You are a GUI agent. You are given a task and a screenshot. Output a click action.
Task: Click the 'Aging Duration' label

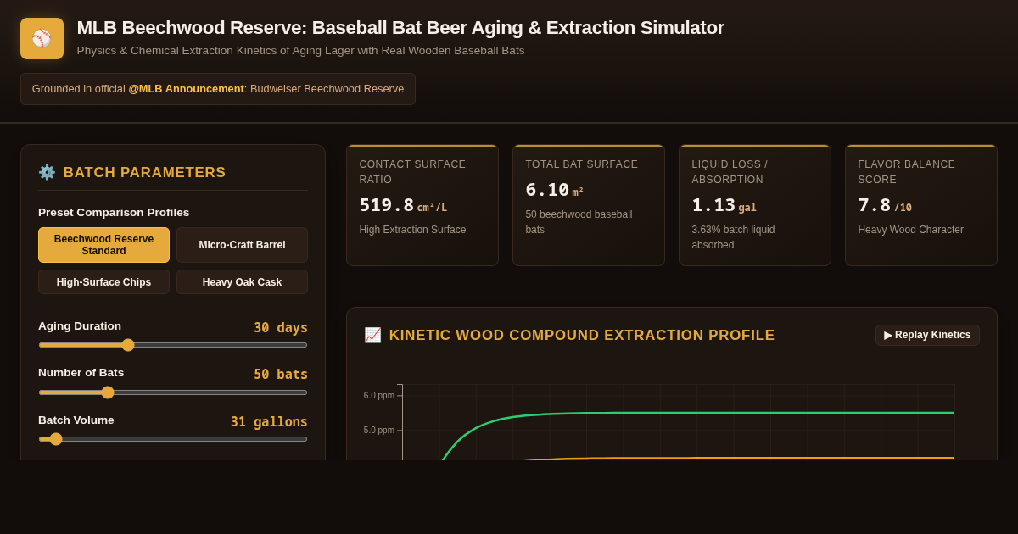click(80, 326)
